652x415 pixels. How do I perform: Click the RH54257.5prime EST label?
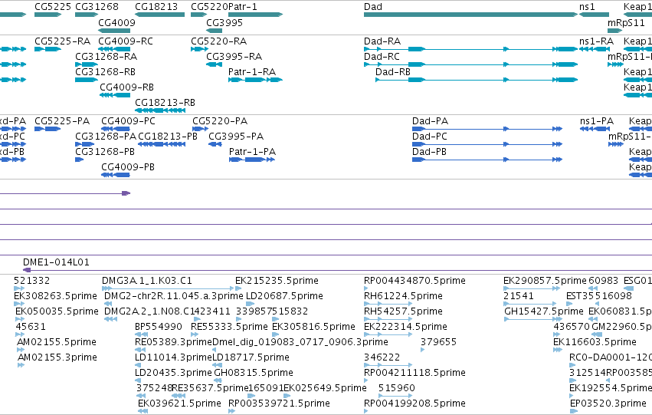(403, 311)
